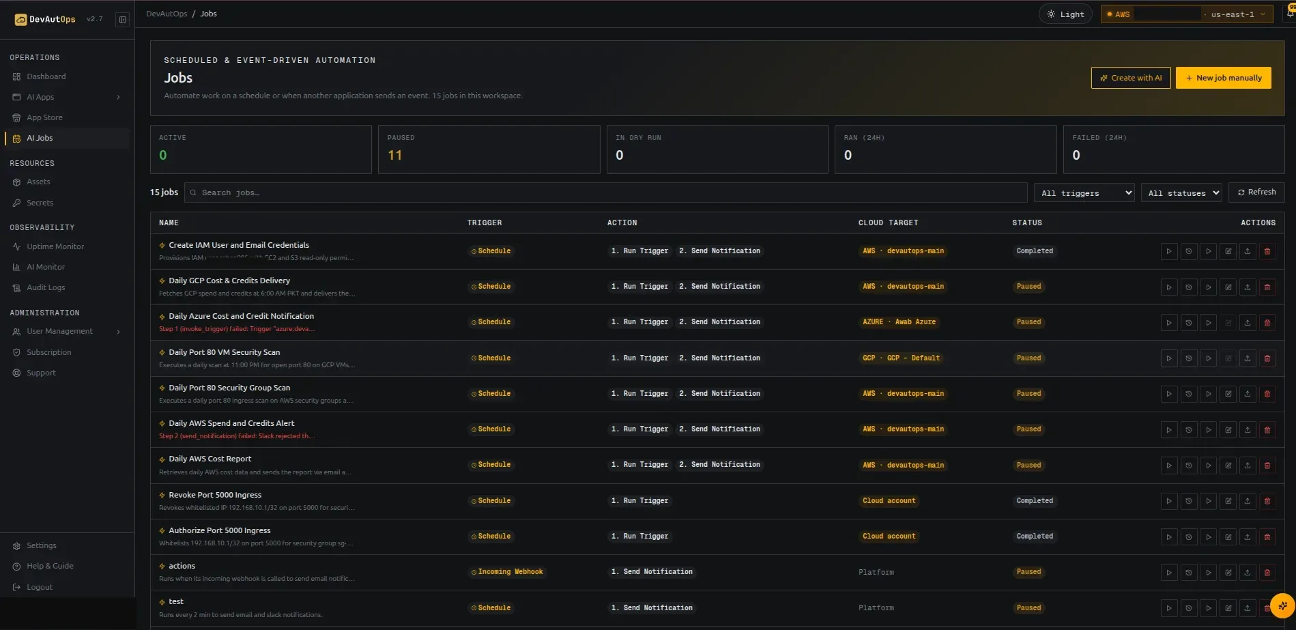Click the AZURE Awab Azure cloud target tag
The height and width of the screenshot is (630, 1296).
[899, 322]
